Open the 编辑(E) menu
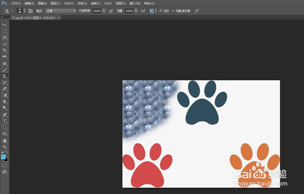Screen dimensions: 304x194 tap(29, 3)
